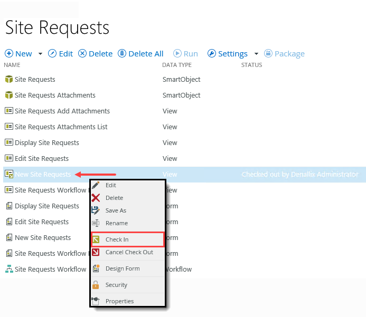Click the padlock Security icon in context menu
Viewport: 366px width, 317px height.
96,285
